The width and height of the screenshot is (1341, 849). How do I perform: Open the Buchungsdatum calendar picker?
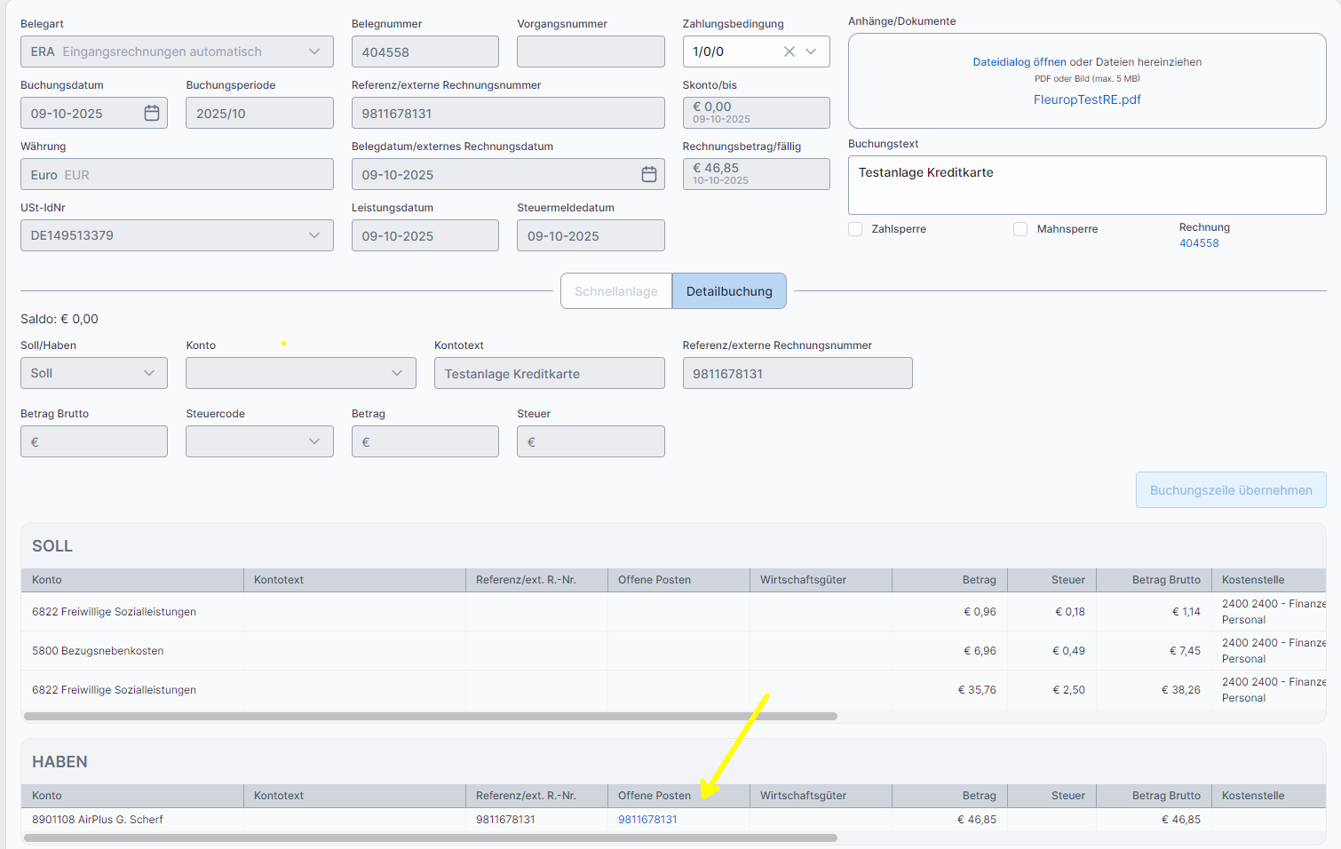(152, 113)
